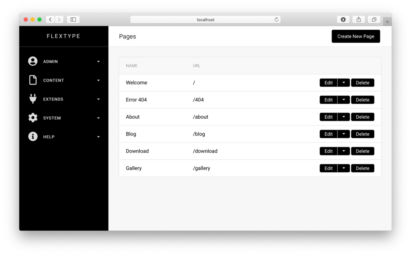
Task: Click the localhost address bar
Action: (205, 20)
